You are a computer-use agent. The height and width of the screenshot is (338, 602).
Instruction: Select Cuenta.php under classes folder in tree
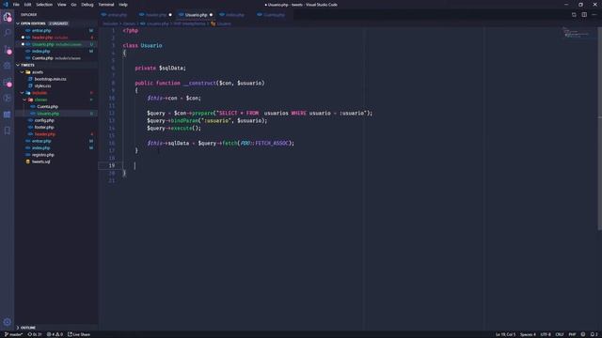click(47, 106)
